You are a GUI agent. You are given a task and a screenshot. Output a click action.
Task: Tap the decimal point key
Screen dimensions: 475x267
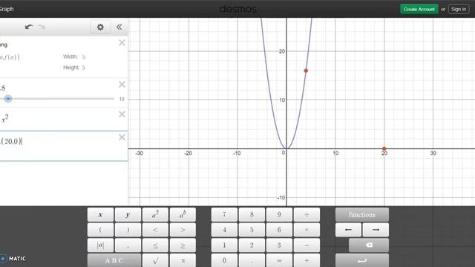pyautogui.click(x=252, y=260)
